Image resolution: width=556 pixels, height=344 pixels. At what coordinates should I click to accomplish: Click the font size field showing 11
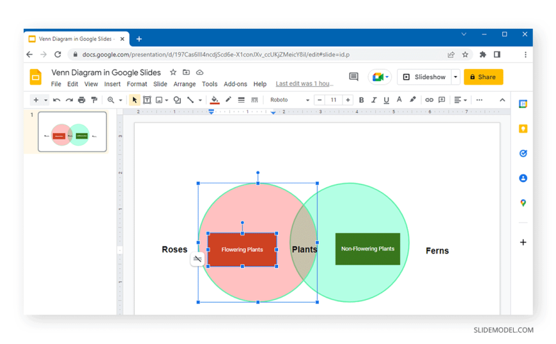(334, 100)
